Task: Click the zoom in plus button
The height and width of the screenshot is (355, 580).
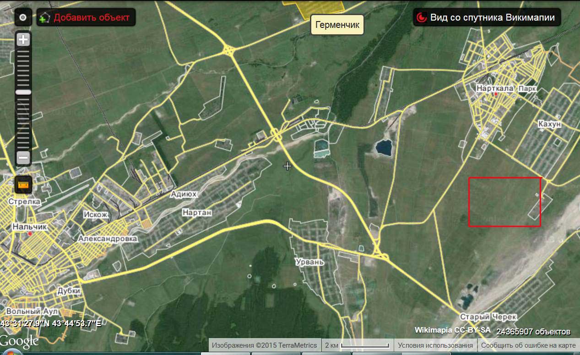Action: tap(23, 39)
